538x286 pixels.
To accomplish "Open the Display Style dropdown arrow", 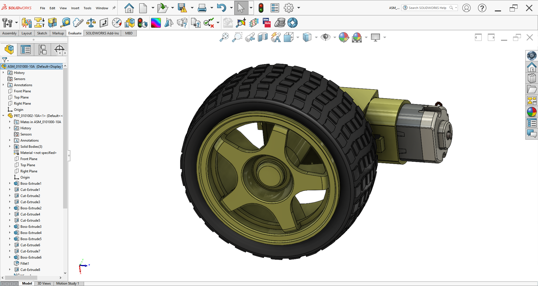I will point(316,37).
